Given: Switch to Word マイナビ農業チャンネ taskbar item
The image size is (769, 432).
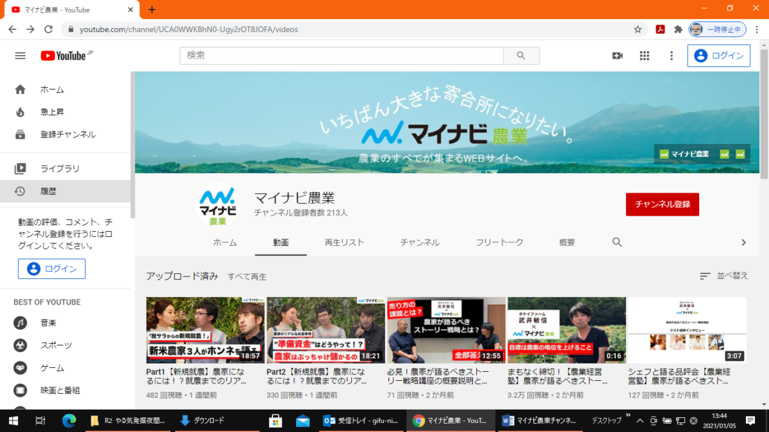Looking at the screenshot, I should coord(540,420).
